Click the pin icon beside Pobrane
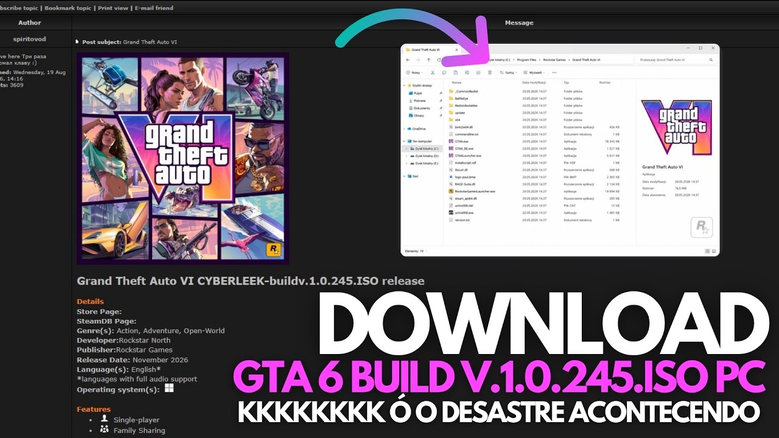This screenshot has width=779, height=438. (x=441, y=100)
